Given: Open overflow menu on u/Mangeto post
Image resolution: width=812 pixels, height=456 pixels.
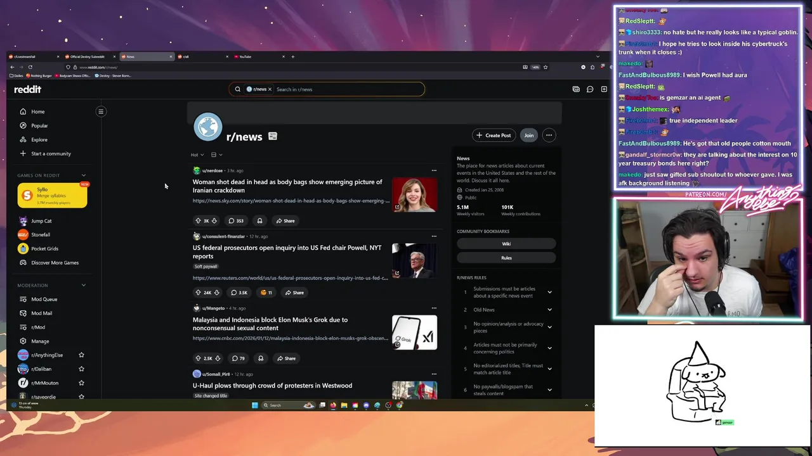Looking at the screenshot, I should [x=434, y=308].
